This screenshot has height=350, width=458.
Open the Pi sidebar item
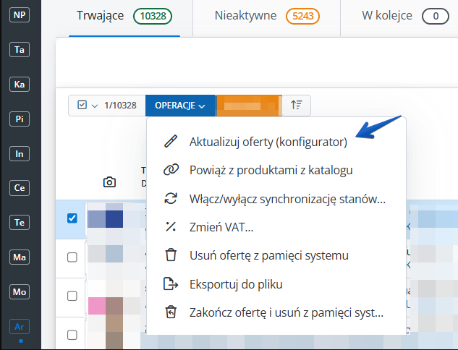click(20, 119)
